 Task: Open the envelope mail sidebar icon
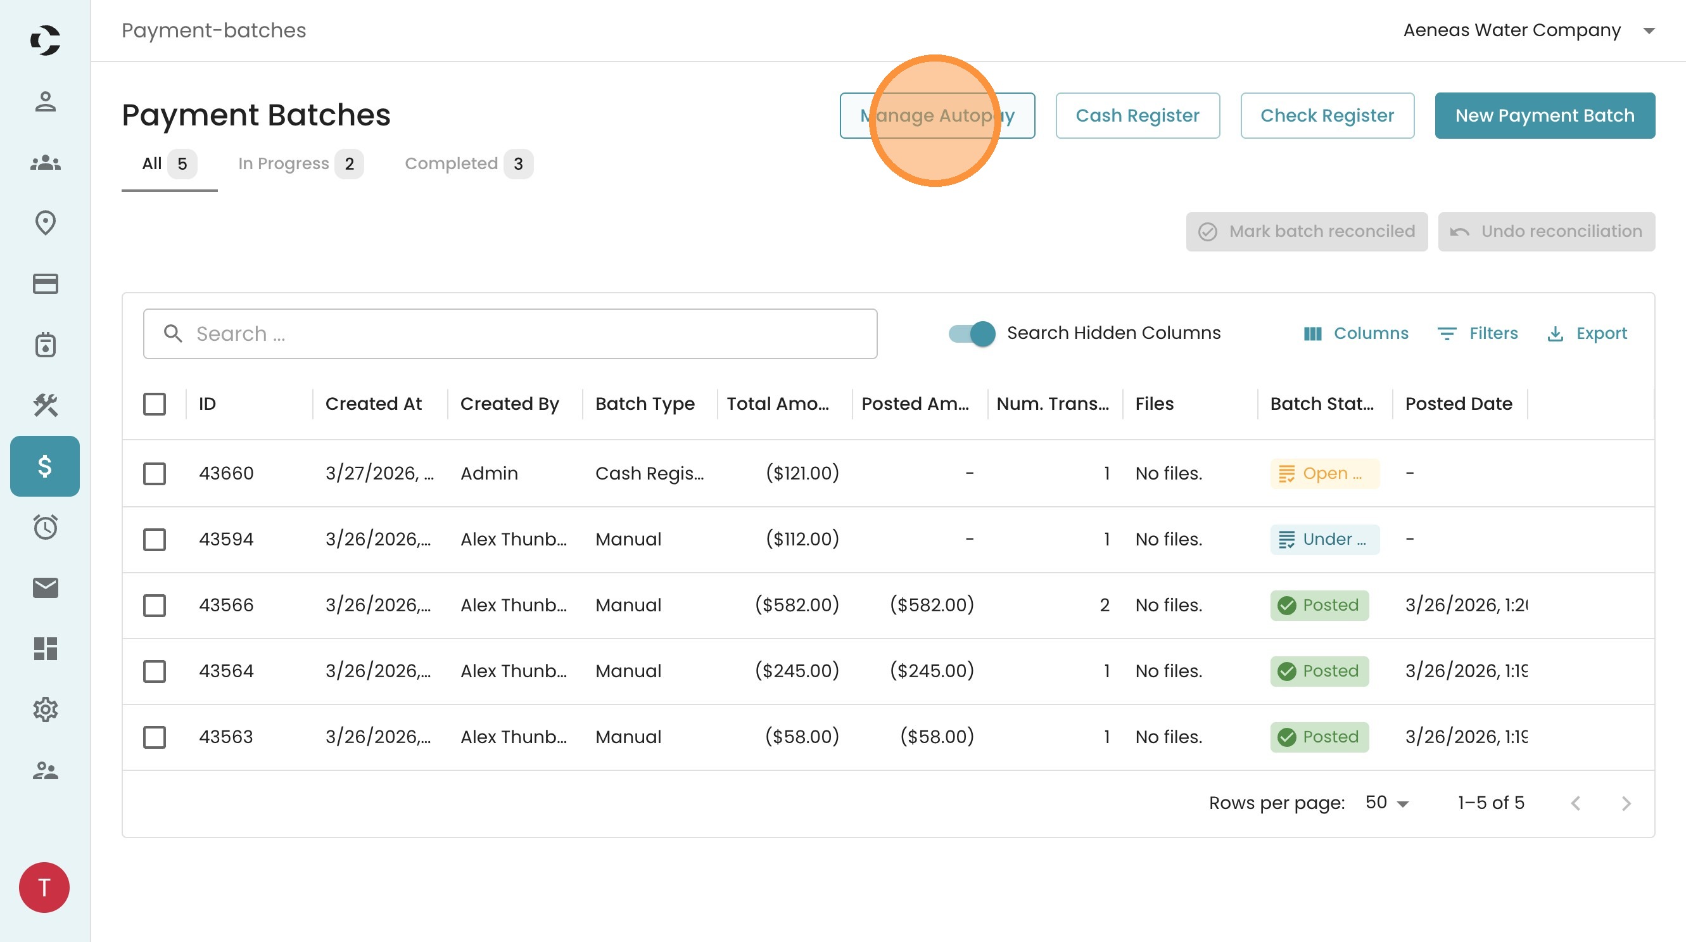[45, 588]
